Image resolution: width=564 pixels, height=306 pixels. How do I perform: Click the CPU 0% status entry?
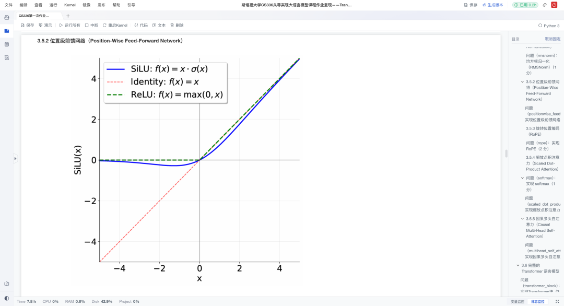(50, 302)
